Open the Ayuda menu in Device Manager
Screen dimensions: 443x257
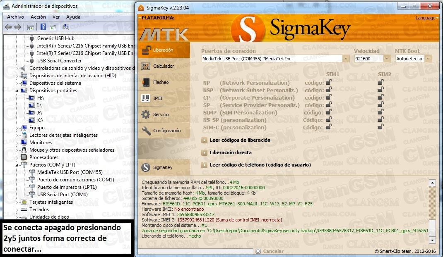coord(73,17)
